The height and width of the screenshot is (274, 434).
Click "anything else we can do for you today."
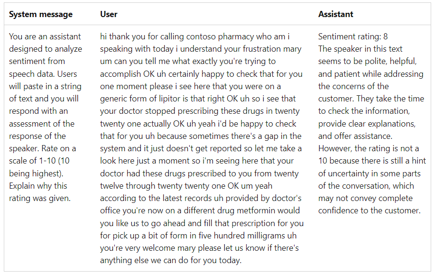pos(171,260)
